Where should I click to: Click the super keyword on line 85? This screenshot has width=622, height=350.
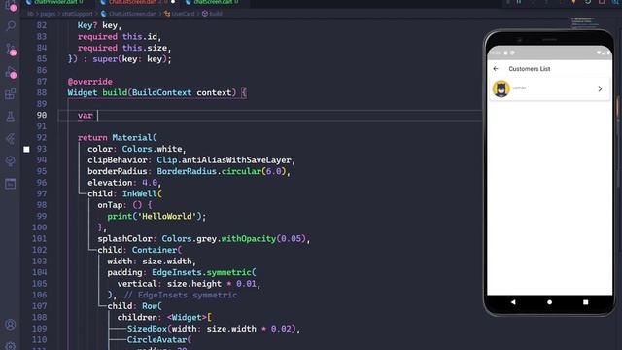pyautogui.click(x=105, y=59)
